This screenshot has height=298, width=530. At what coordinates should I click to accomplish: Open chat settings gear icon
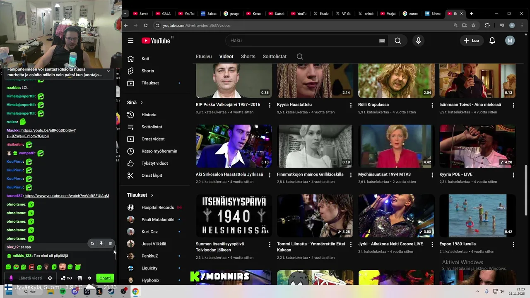(89, 278)
